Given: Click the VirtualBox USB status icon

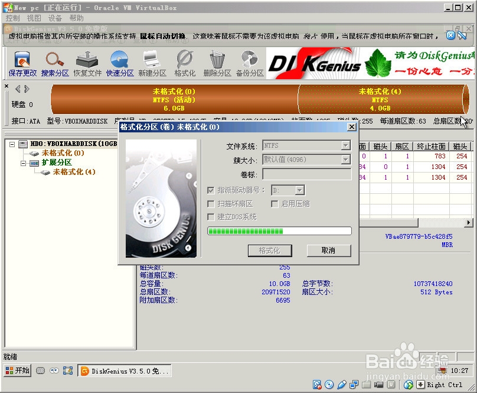Looking at the screenshot, I should pos(342,385).
